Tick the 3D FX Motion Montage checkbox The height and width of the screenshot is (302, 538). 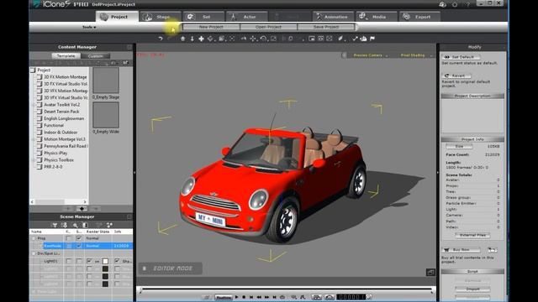pyautogui.click(x=40, y=77)
